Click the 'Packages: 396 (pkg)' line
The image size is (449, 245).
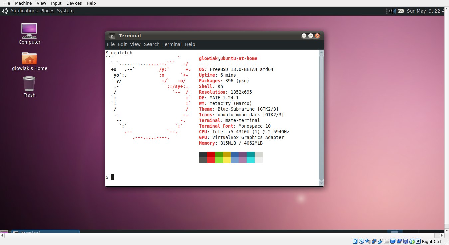(x=224, y=81)
